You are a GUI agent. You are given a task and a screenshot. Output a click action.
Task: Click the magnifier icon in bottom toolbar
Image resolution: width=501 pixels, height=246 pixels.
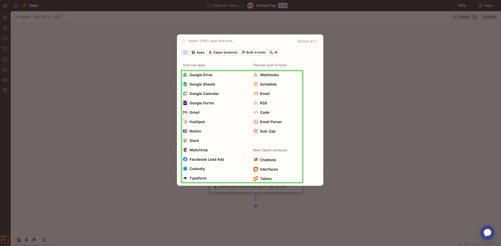point(44,240)
